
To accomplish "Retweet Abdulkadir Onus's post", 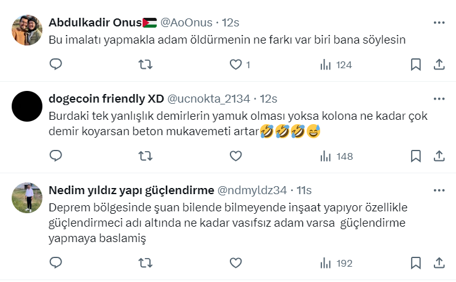I will (145, 65).
